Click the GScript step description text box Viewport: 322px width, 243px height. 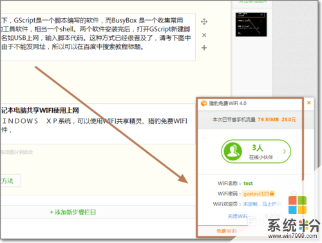coord(98,37)
